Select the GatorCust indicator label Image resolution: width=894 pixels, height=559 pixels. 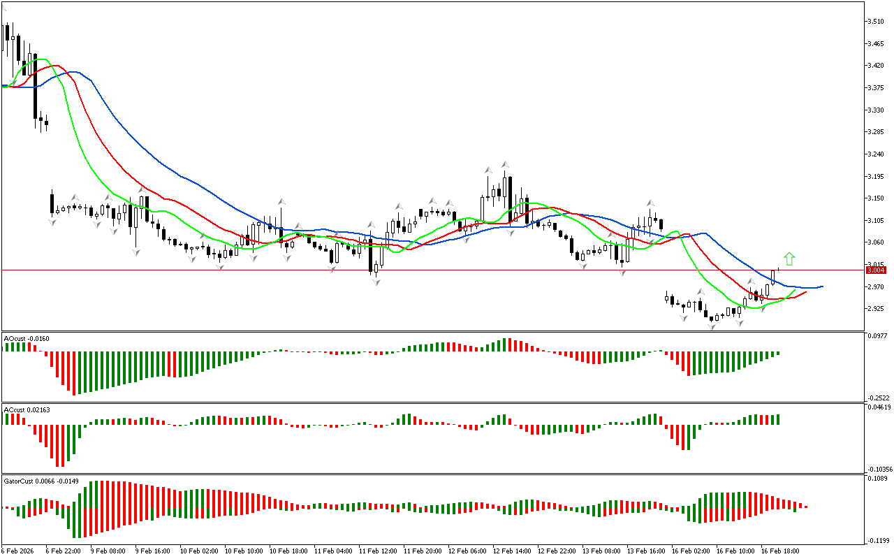click(x=41, y=481)
